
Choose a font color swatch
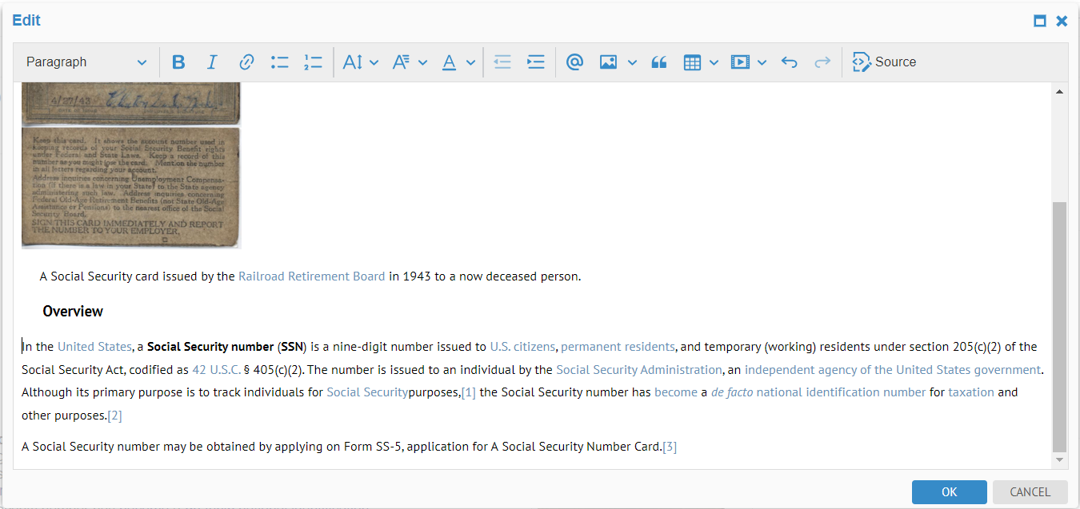[x=470, y=62]
